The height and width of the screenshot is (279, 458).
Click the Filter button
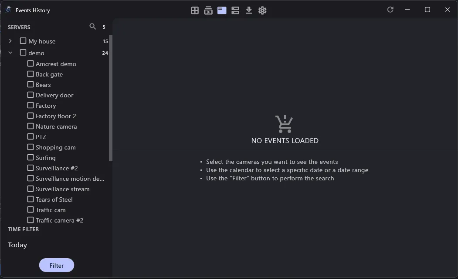[56, 266]
